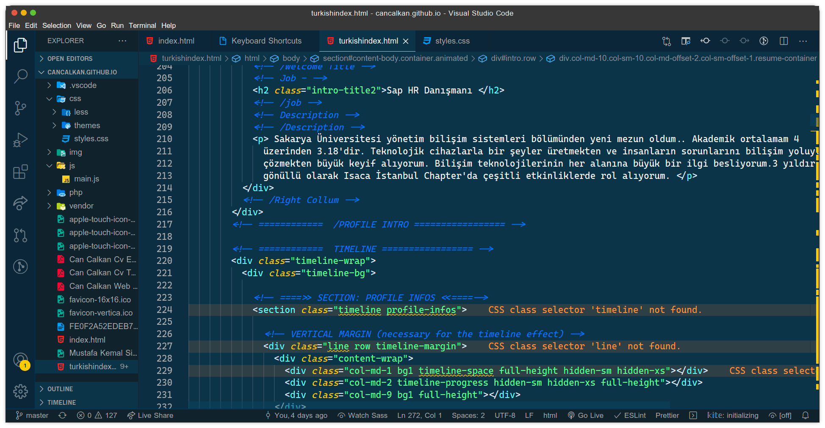Open the Extensions view

20,172
